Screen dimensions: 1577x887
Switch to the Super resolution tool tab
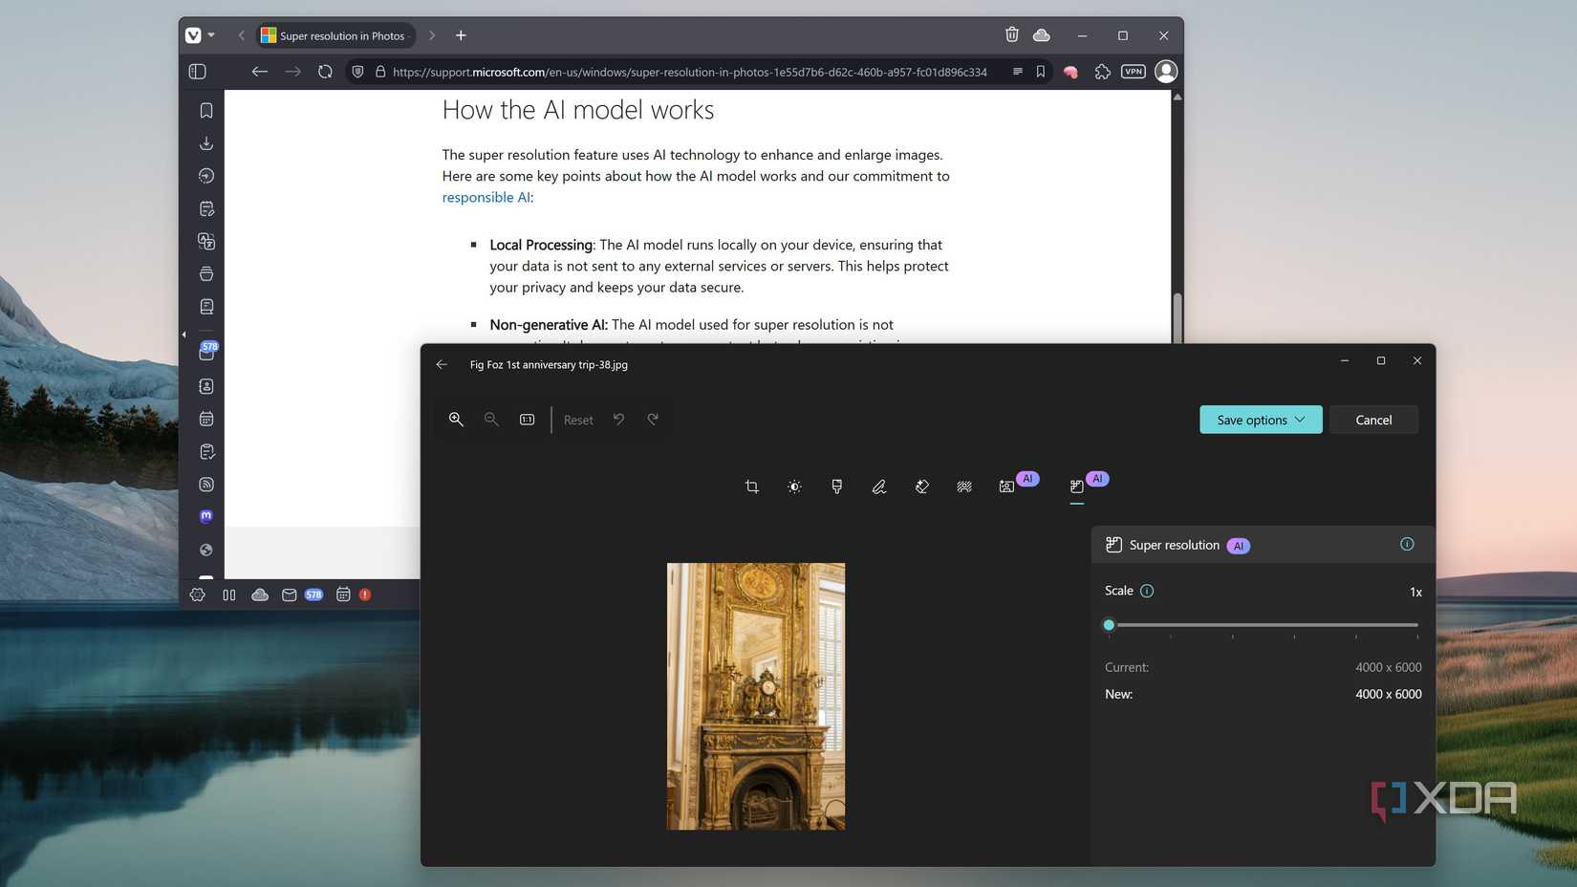pos(1077,487)
